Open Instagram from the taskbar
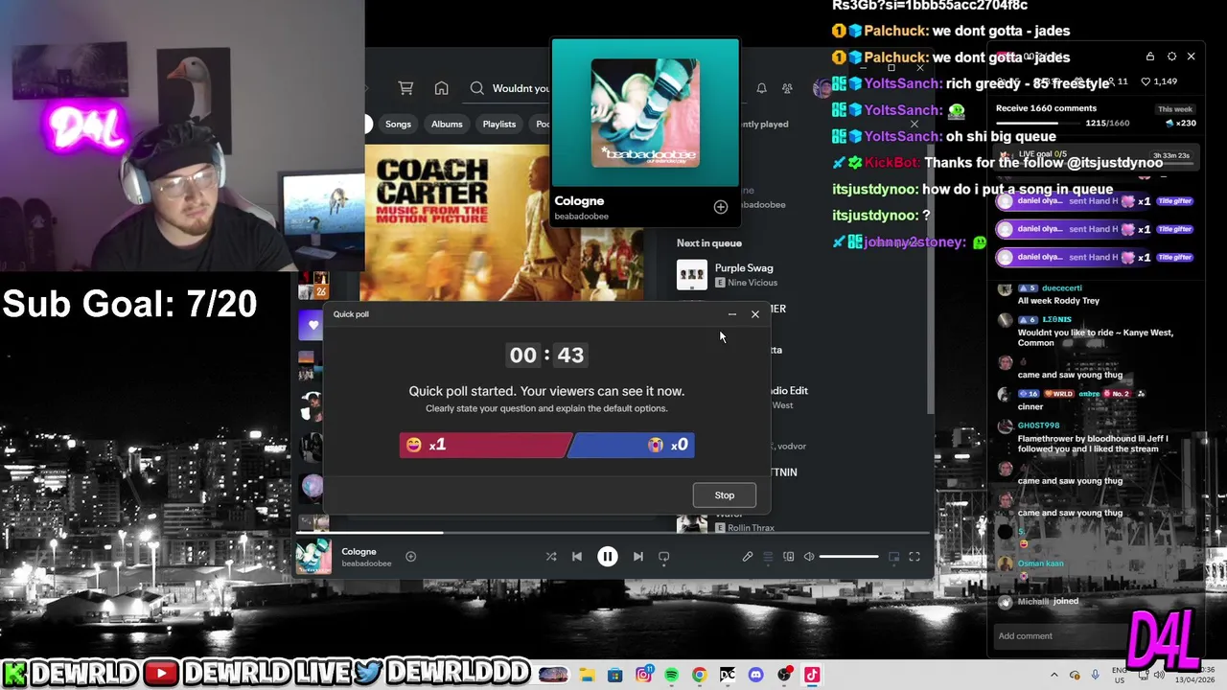Screen dimensions: 1227x690 point(643,675)
